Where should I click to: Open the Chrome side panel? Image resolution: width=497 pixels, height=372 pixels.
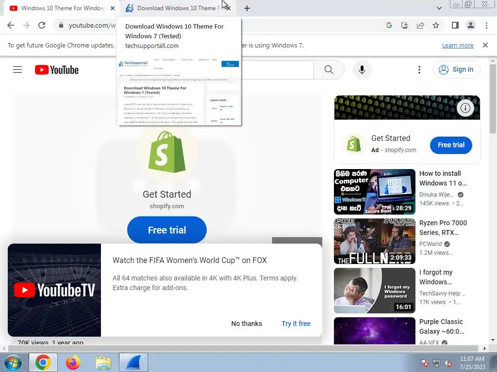455,25
